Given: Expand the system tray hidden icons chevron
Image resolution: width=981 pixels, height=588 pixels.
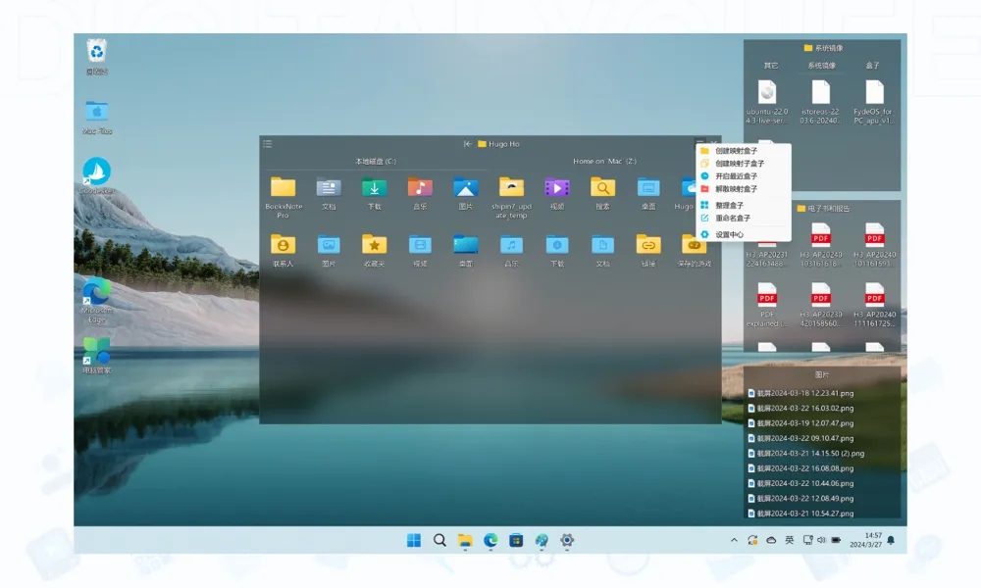Looking at the screenshot, I should pos(734,540).
